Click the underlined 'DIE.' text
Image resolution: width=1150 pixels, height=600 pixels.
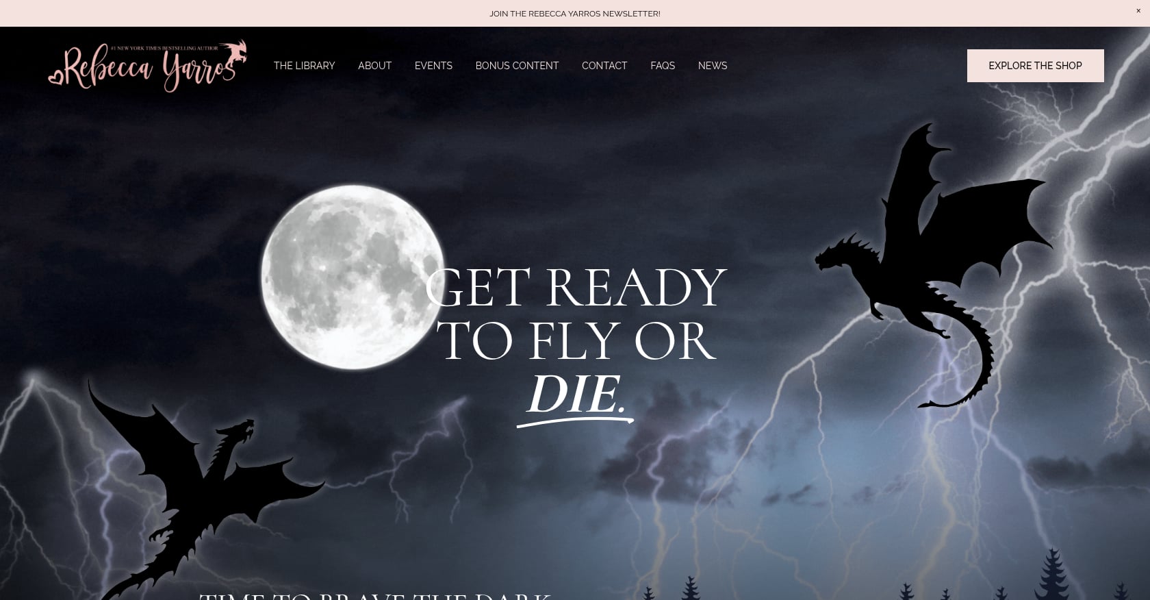tap(575, 395)
